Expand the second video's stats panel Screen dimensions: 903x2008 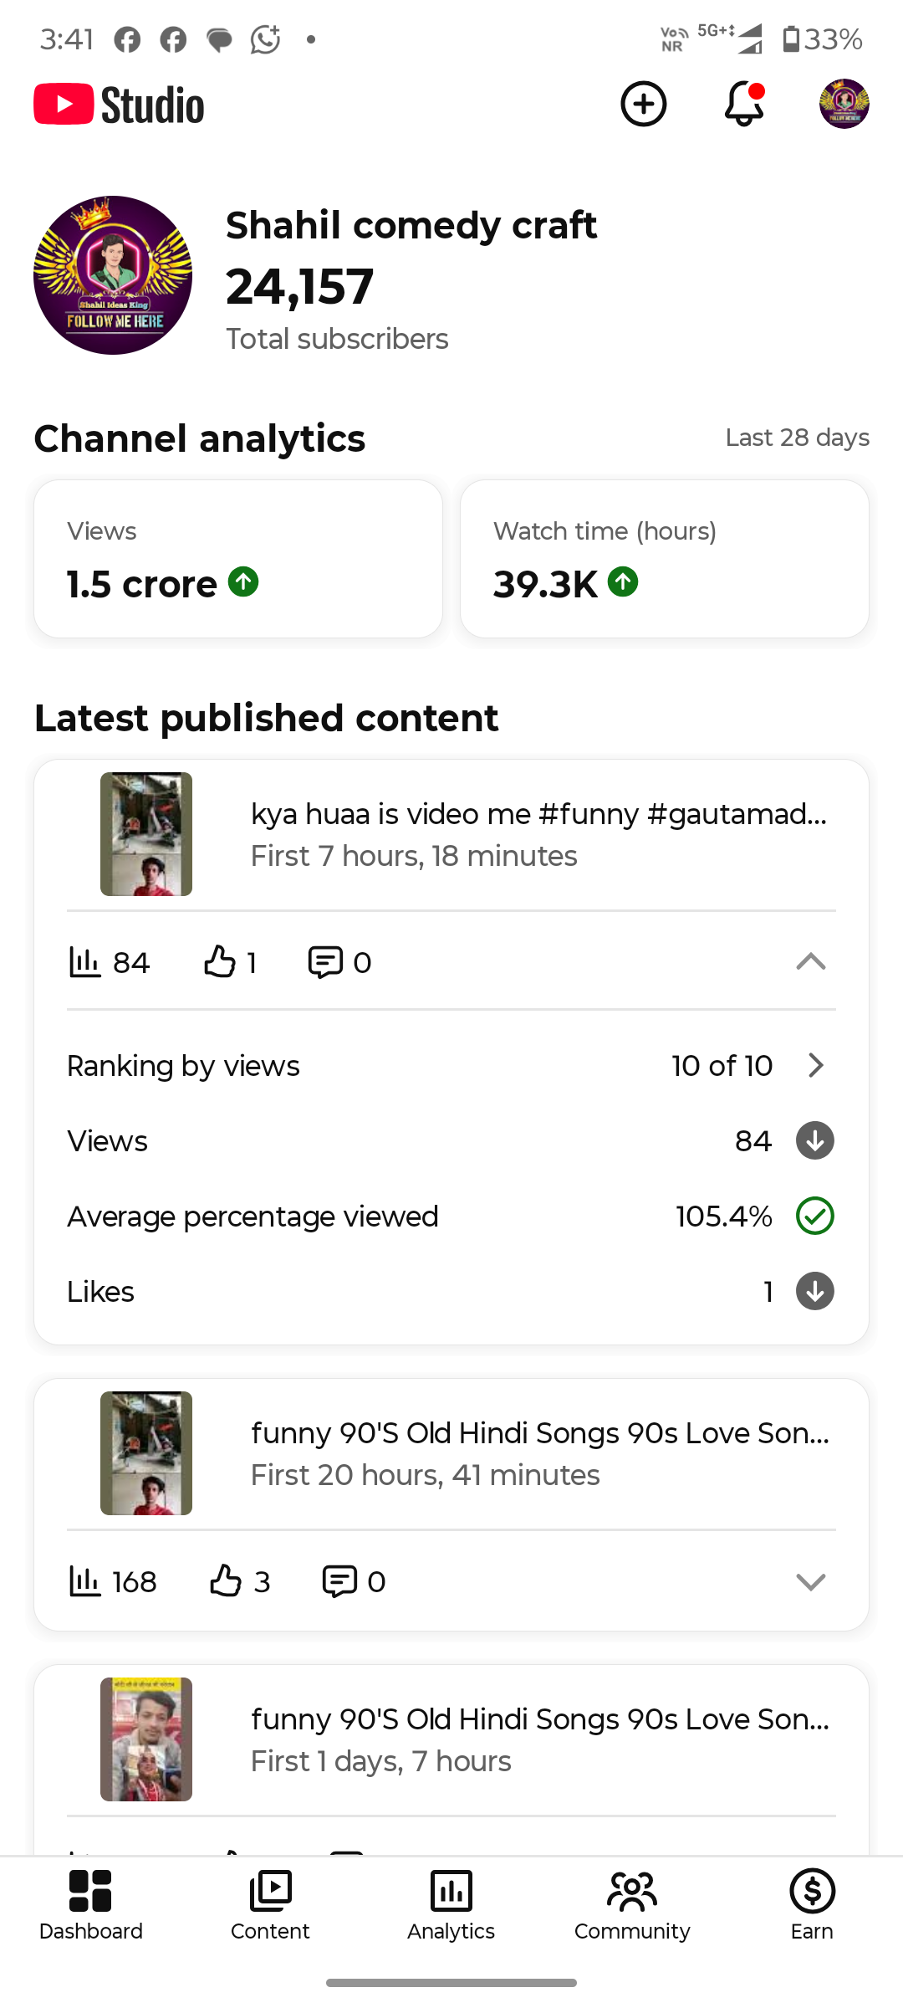coord(810,1581)
